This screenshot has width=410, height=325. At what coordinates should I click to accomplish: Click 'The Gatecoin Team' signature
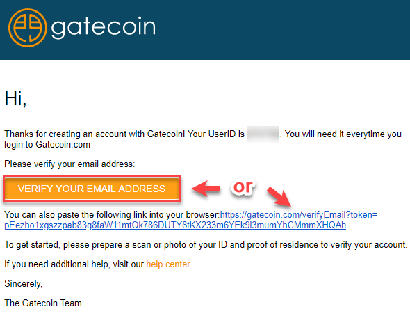[43, 303]
